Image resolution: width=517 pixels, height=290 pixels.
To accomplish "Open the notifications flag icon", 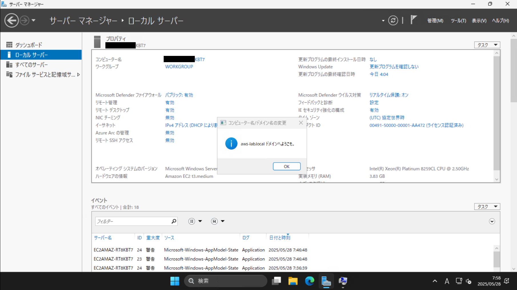I will (414, 20).
